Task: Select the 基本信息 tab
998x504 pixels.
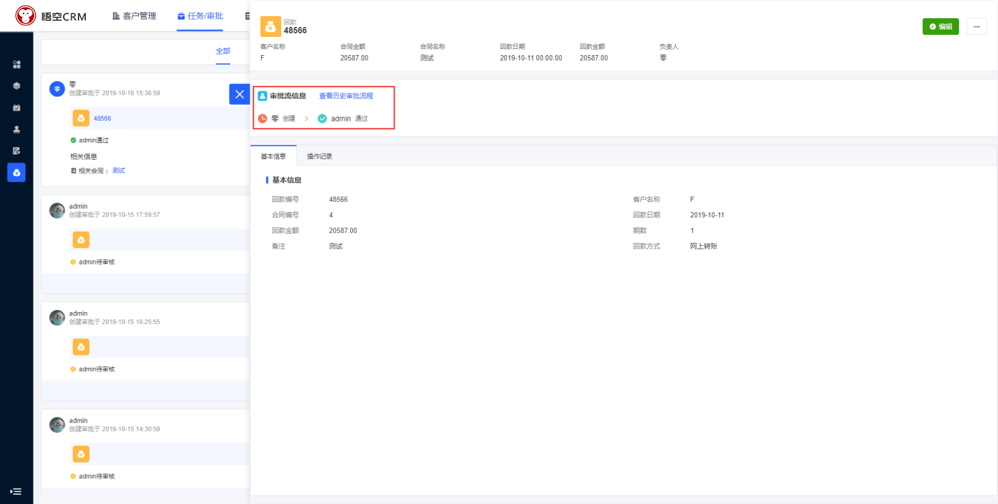Action: (273, 156)
